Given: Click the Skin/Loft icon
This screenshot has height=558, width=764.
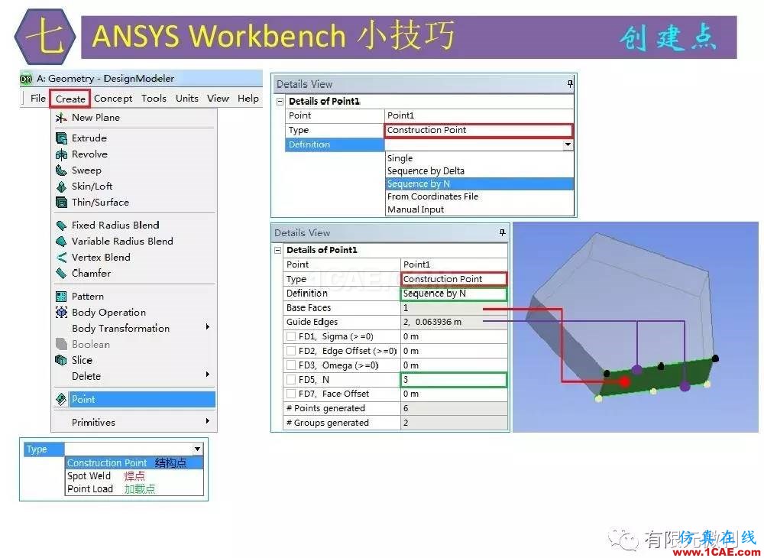Looking at the screenshot, I should [61, 187].
